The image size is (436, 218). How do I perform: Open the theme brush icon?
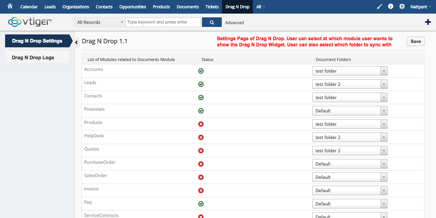pos(380,6)
